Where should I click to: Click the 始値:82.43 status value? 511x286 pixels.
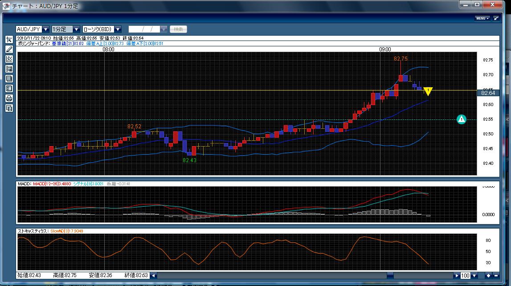(29, 275)
